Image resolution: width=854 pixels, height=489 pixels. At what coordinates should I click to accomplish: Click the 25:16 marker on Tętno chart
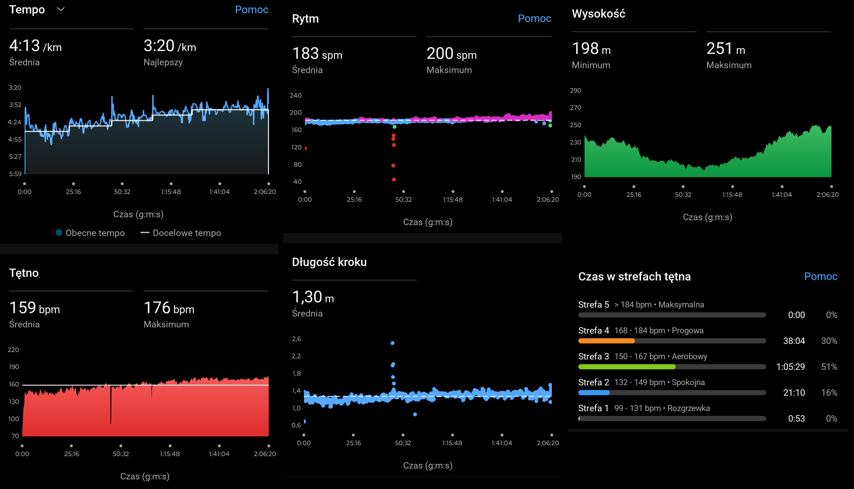tap(71, 454)
